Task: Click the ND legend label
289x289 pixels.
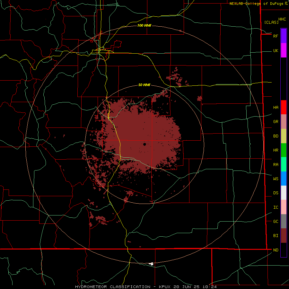Action: 276,250
